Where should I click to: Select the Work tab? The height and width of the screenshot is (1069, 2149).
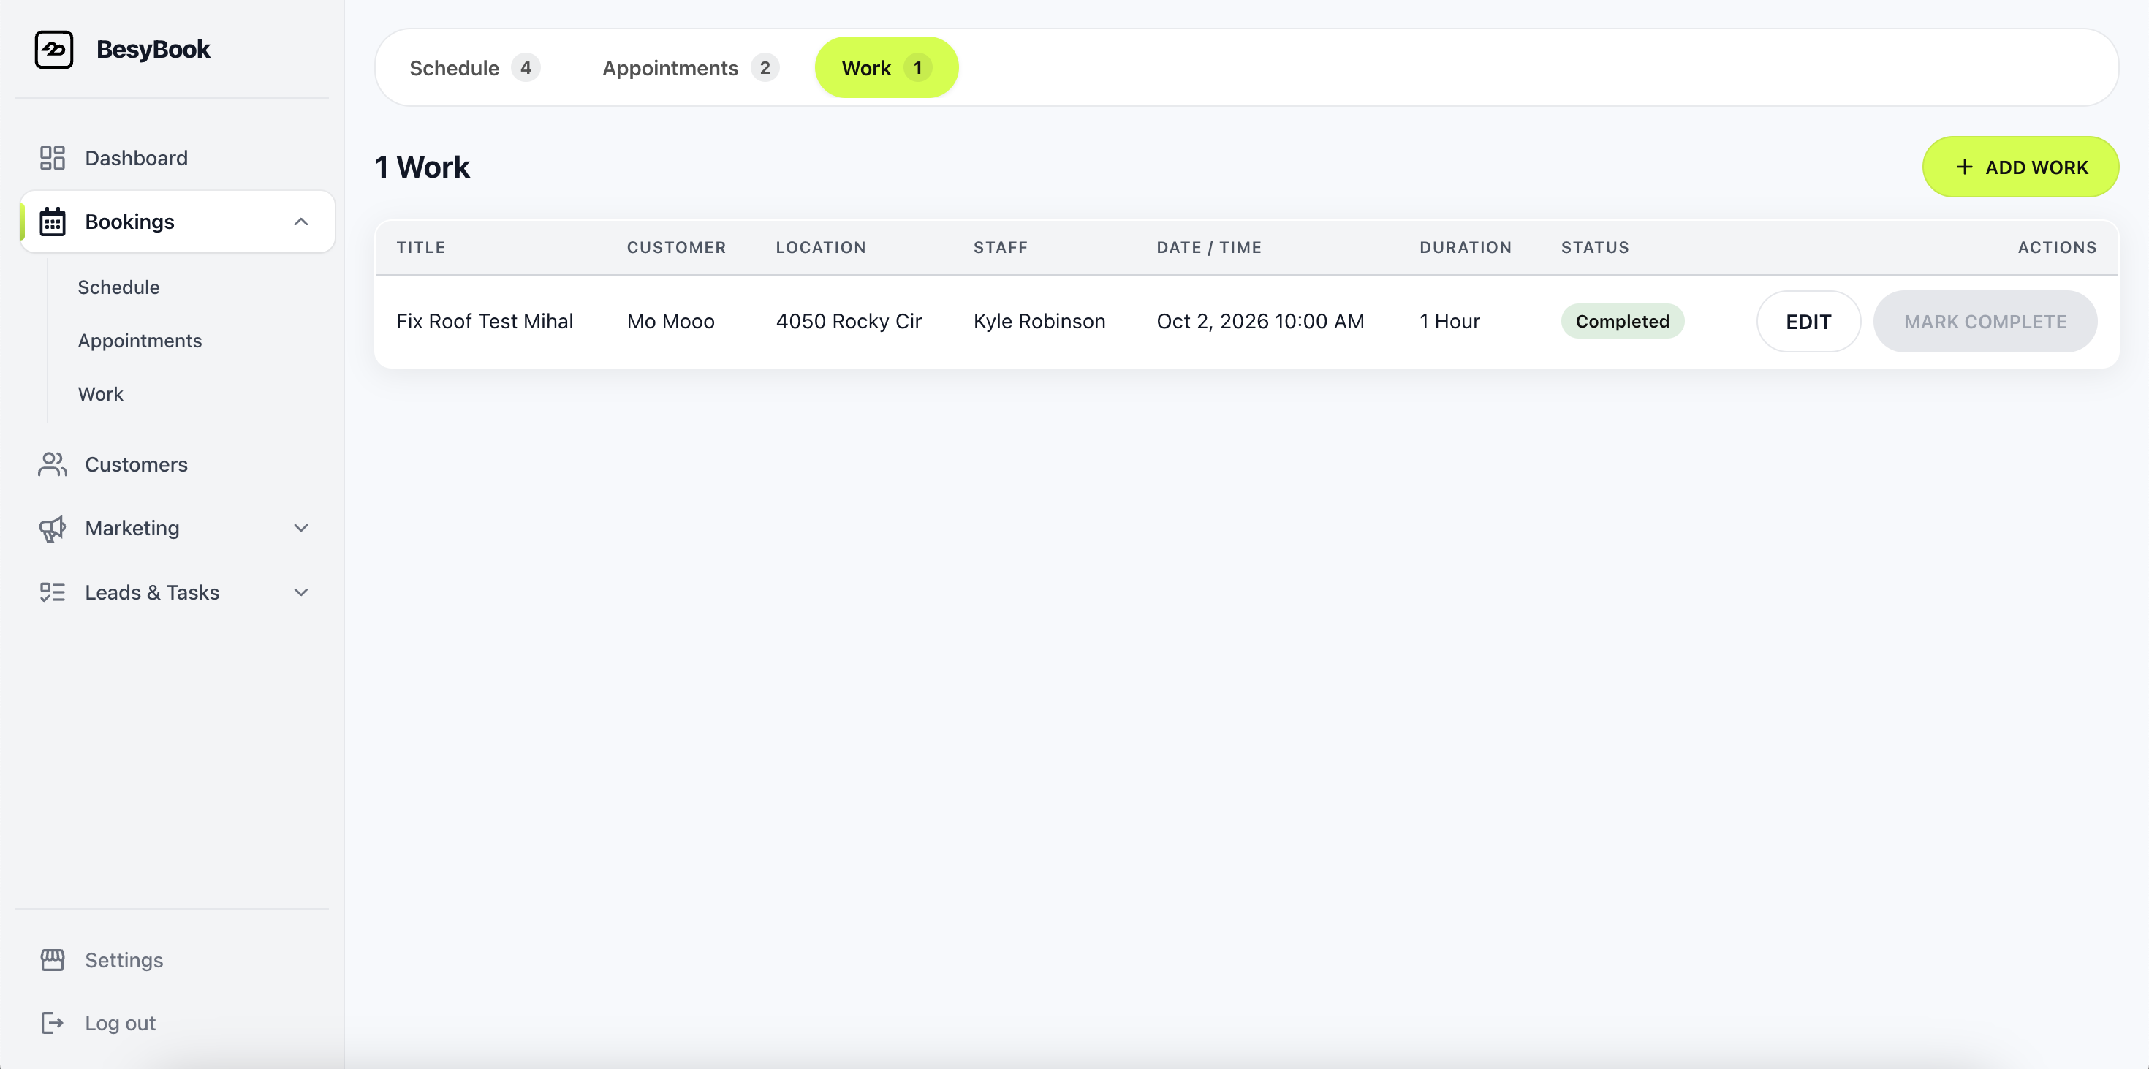click(886, 67)
